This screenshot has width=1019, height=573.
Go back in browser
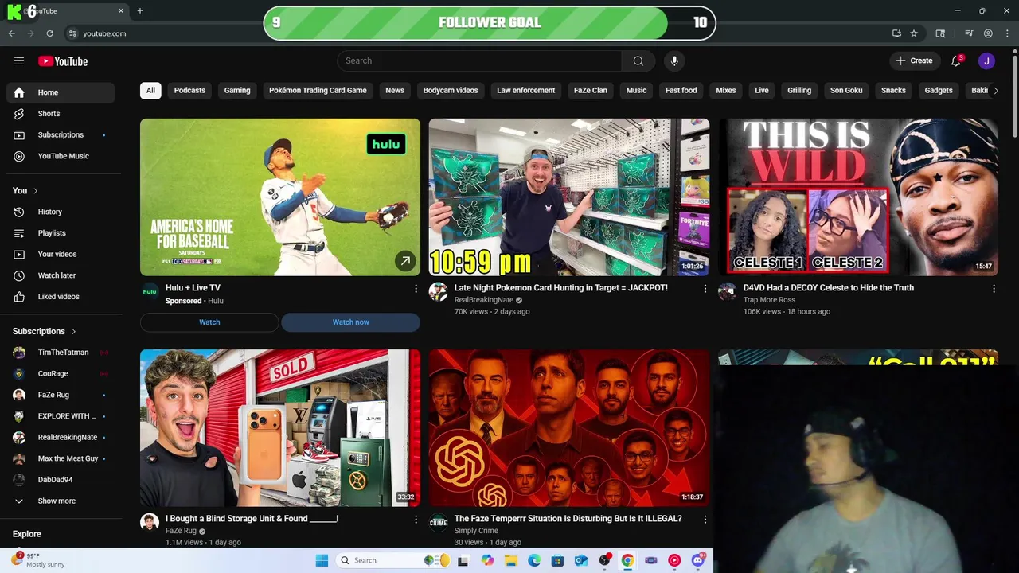(11, 33)
